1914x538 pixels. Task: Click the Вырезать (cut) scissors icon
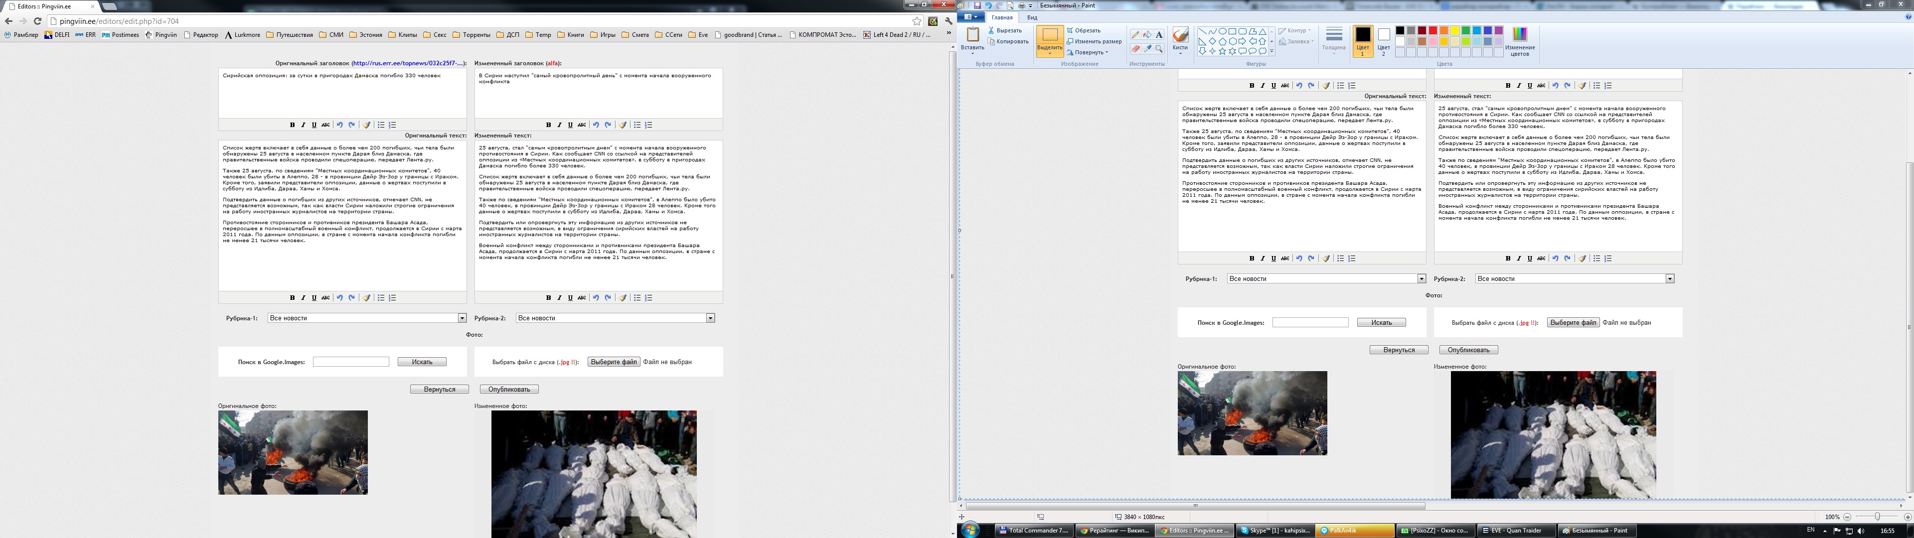point(992,30)
